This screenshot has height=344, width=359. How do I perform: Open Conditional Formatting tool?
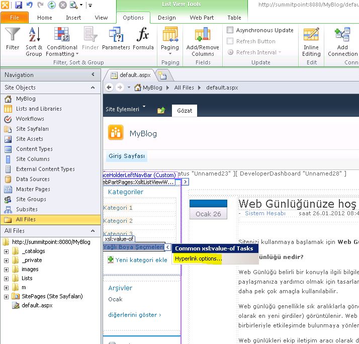(62, 41)
